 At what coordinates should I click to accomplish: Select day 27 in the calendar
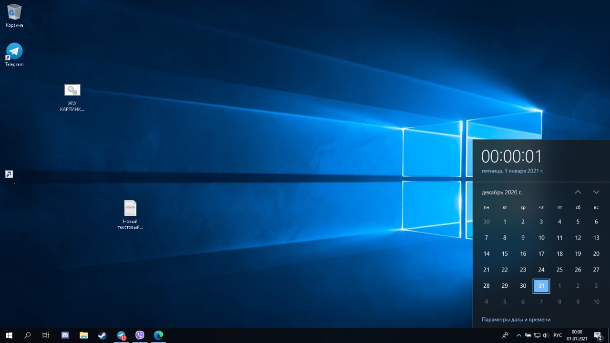click(x=596, y=270)
